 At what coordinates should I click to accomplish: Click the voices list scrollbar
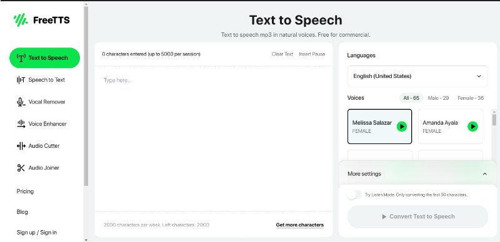pyautogui.click(x=494, y=120)
